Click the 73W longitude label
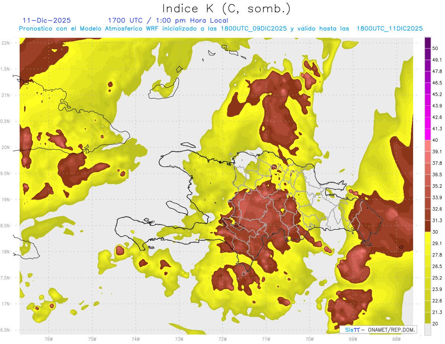 tap(179, 339)
